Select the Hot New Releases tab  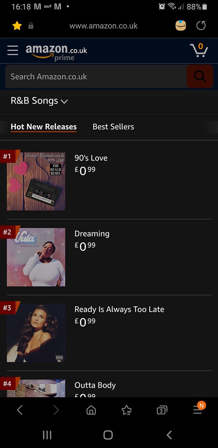[44, 127]
